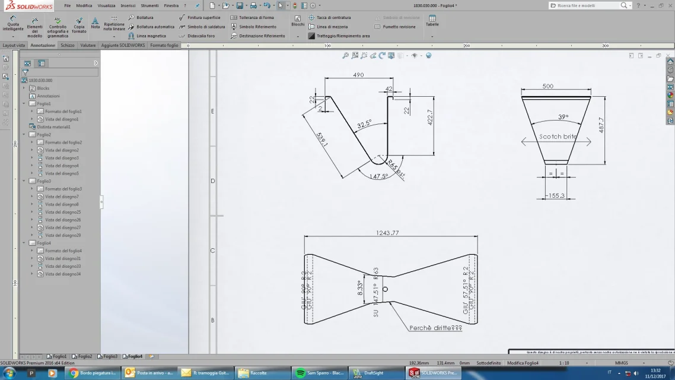Click Elementi del modello tool
The height and width of the screenshot is (380, 675).
coord(35,27)
